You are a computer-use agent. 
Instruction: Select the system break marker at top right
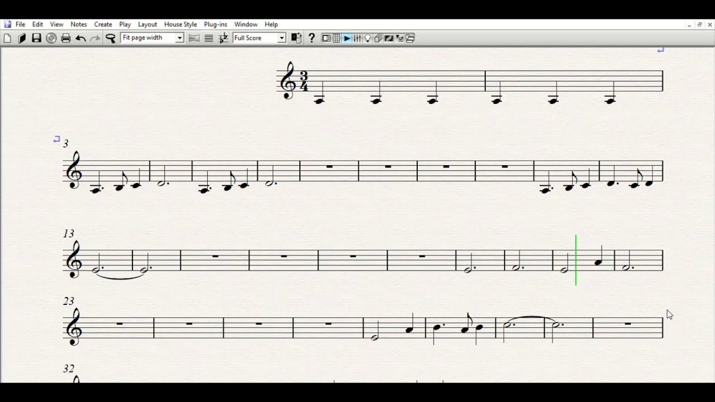point(660,50)
